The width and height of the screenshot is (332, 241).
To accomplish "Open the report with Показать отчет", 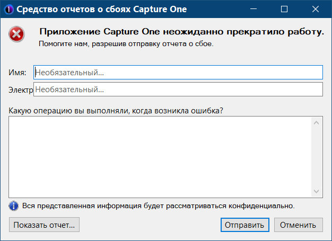I will [44, 225].
